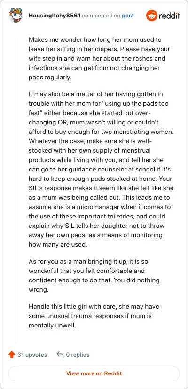Click the orange Reddit Snoo logo icon
This screenshot has width=188, height=389.
point(151,16)
